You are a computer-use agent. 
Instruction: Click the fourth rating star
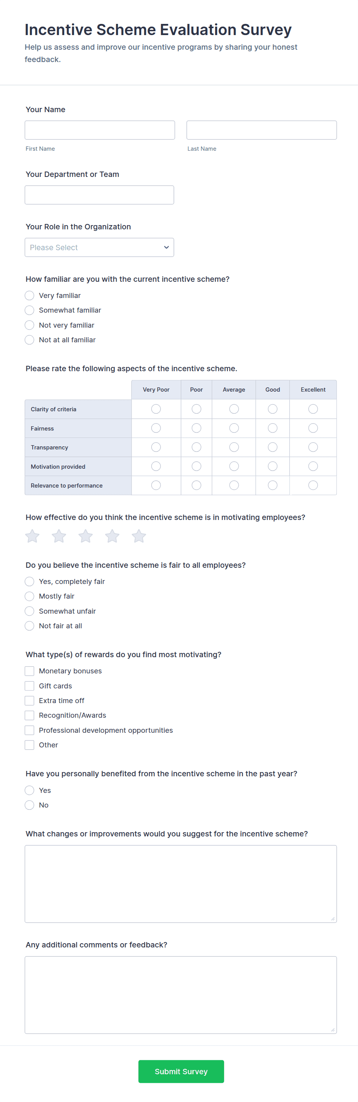coord(112,536)
